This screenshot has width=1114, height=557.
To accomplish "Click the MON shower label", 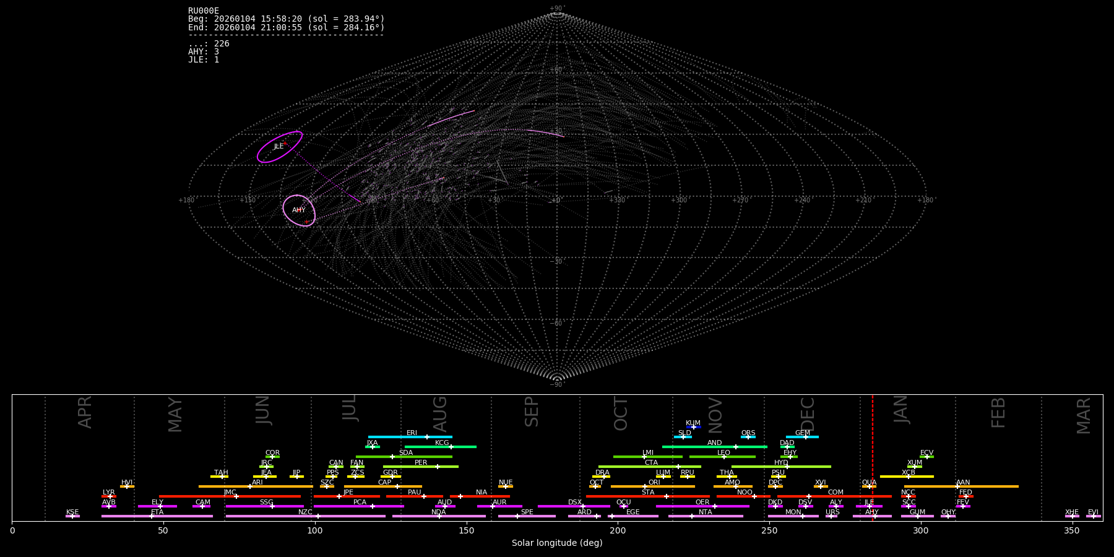I will click(x=793, y=512).
